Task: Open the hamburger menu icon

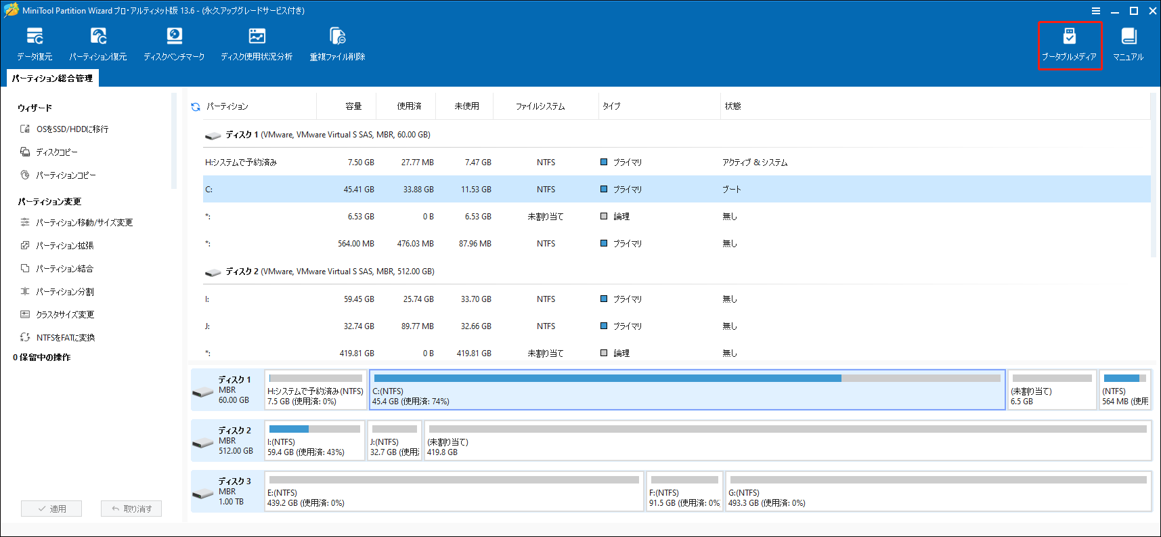Action: coord(1096,11)
